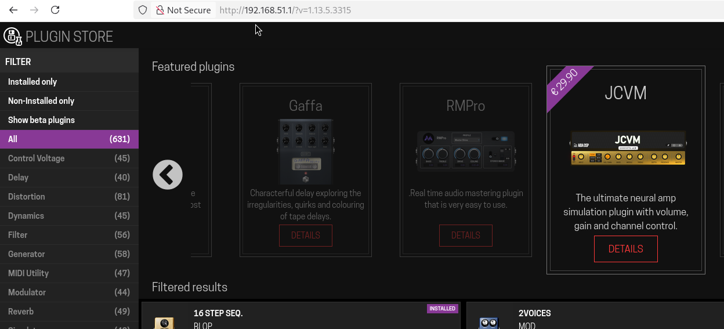Click the browser back arrow

(13, 10)
